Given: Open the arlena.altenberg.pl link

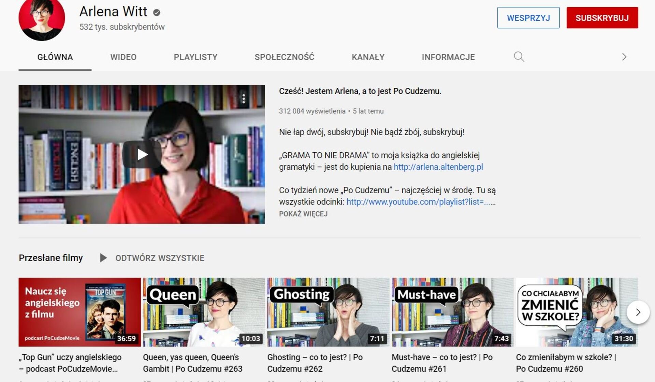Looking at the screenshot, I should coord(438,167).
